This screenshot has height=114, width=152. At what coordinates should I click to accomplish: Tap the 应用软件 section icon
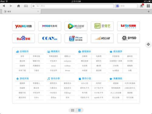tap(17, 52)
